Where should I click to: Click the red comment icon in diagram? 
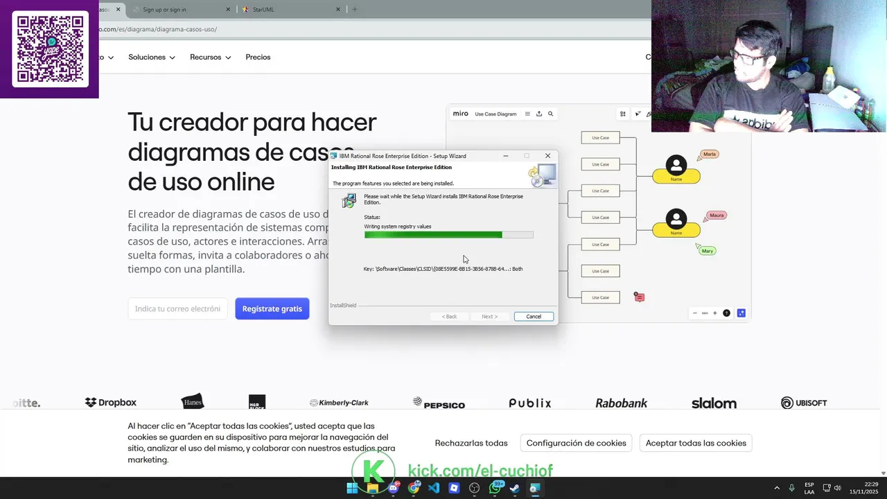pyautogui.click(x=640, y=297)
